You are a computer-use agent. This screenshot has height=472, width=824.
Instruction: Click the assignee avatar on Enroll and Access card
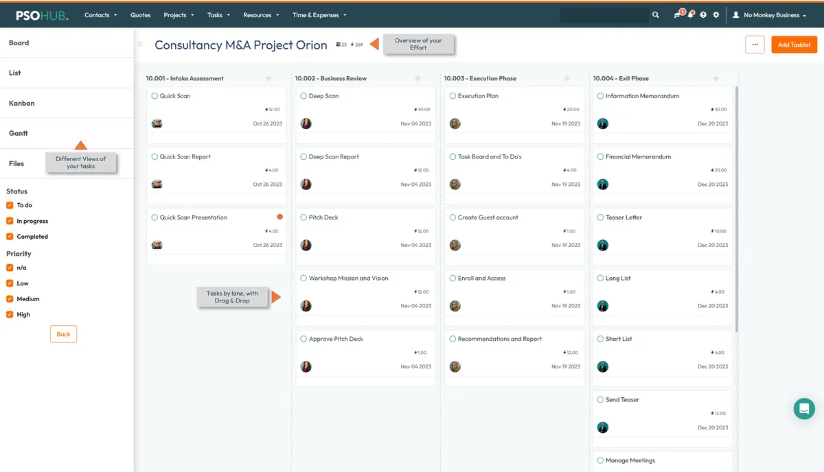coord(455,306)
